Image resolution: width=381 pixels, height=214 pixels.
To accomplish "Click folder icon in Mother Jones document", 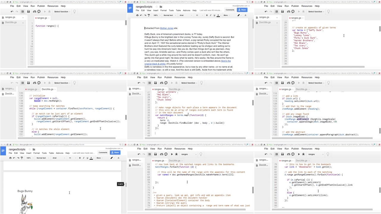I will click(161, 7).
